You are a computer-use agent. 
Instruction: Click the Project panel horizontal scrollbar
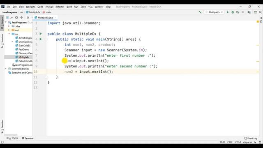click(x=11, y=135)
